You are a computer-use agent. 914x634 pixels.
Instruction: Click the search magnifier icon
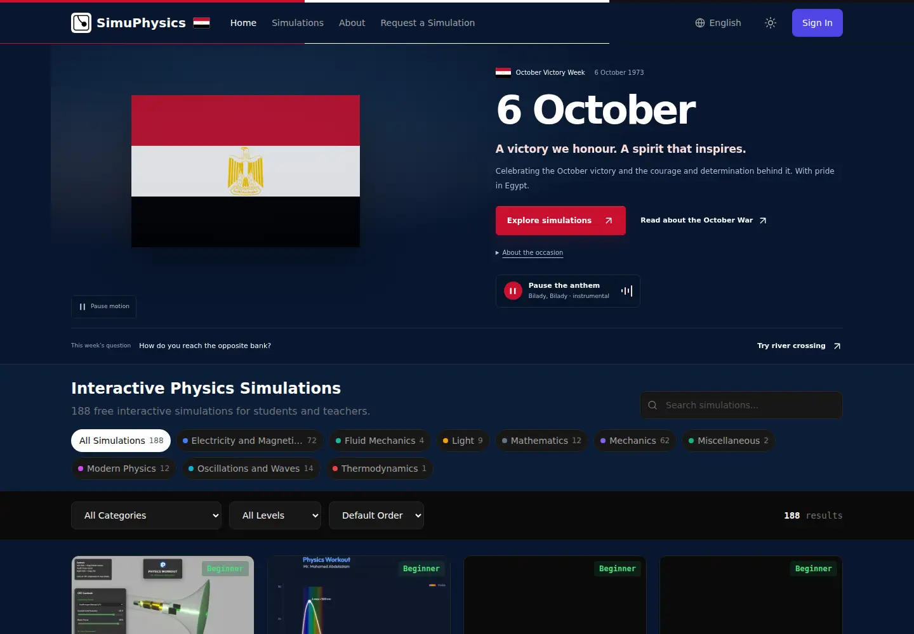click(x=652, y=405)
